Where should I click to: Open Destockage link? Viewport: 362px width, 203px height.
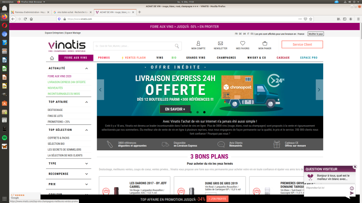click(x=55, y=110)
